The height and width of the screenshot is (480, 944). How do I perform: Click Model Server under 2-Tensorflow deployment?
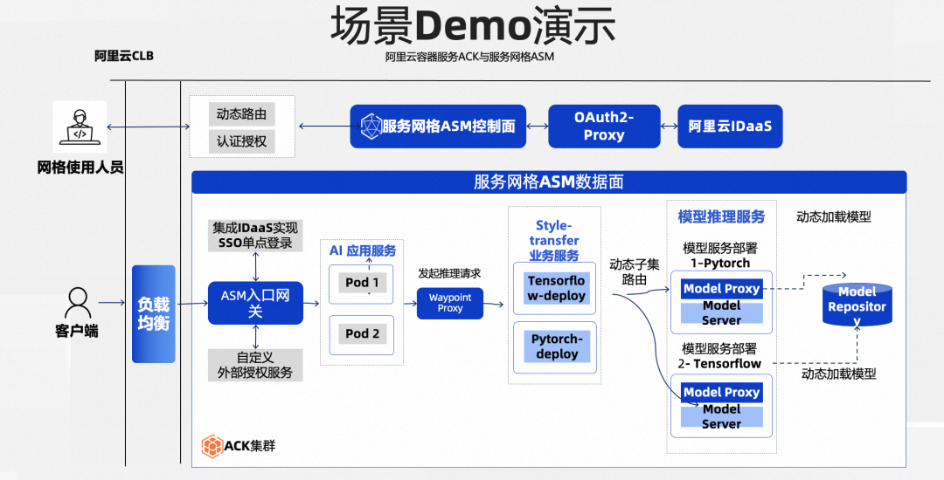point(722,416)
